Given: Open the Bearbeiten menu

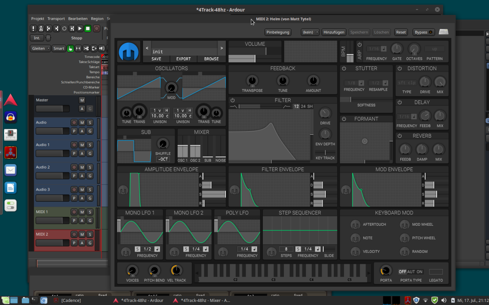Looking at the screenshot, I should (x=78, y=19).
